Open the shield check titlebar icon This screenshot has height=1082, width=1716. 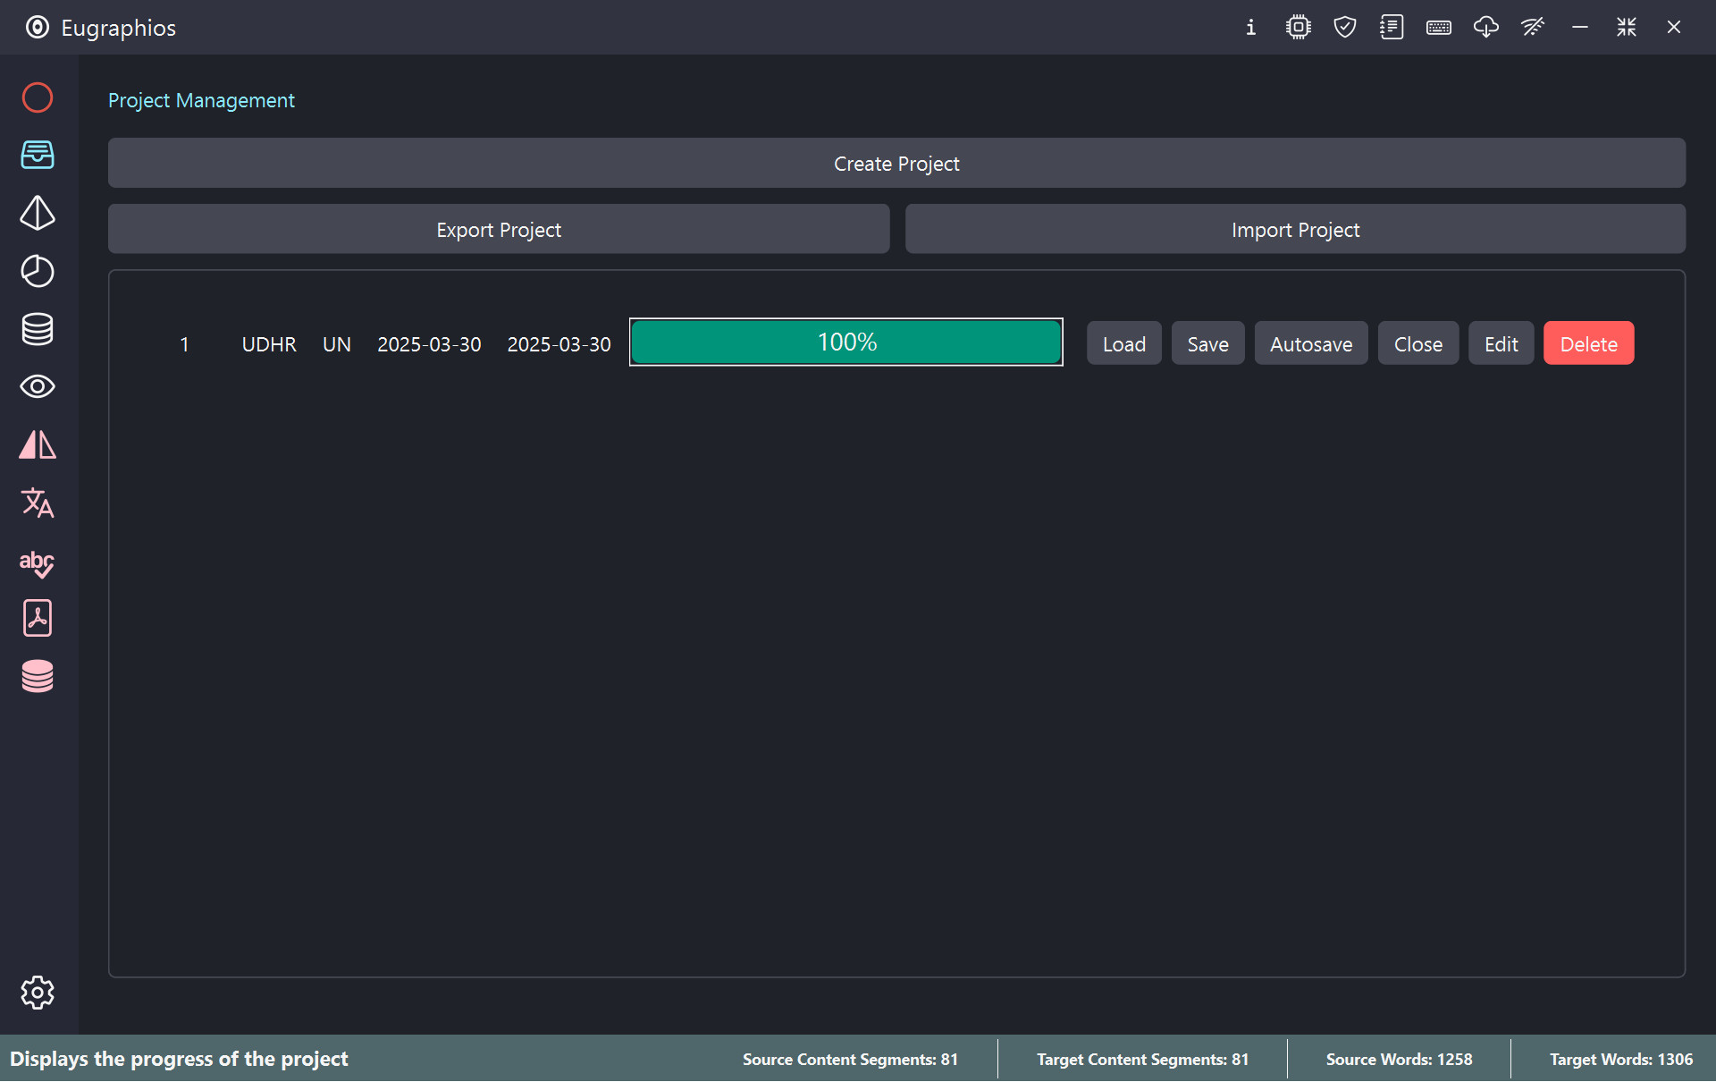point(1345,27)
